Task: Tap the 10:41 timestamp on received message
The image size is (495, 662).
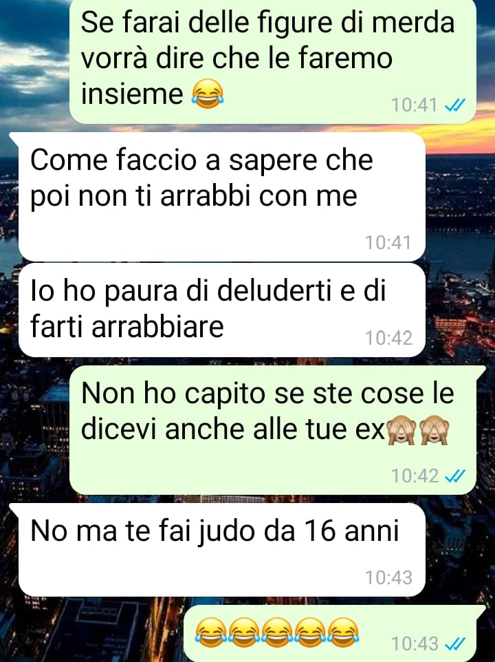Action: (388, 243)
